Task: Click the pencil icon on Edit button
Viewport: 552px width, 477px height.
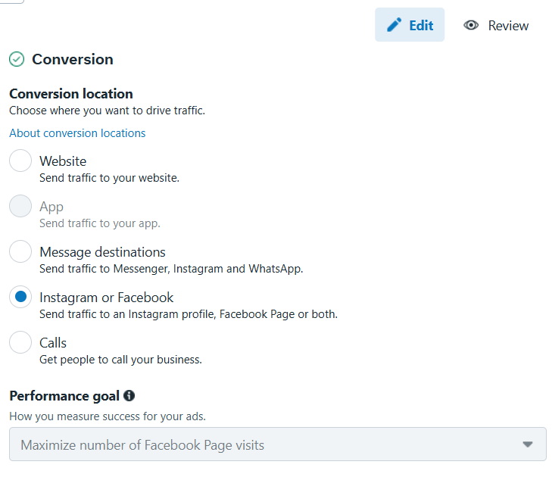Action: tap(394, 25)
